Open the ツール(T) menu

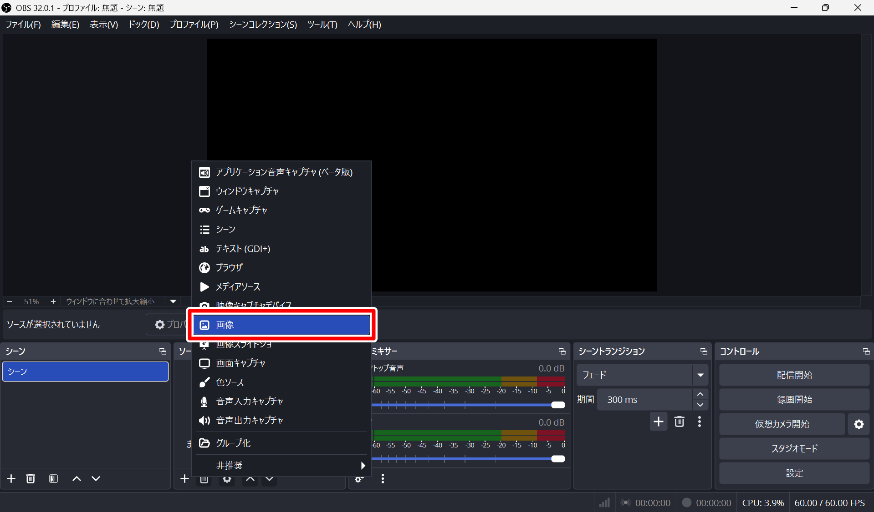coord(322,25)
